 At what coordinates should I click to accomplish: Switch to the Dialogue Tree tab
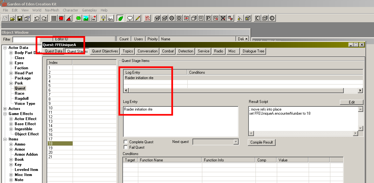tap(253, 51)
